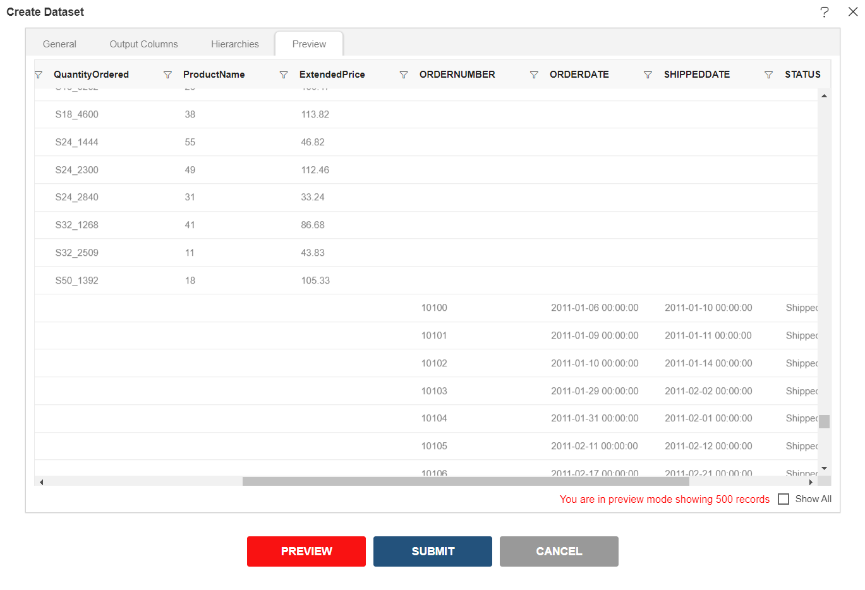The height and width of the screenshot is (590, 865).
Task: Select order number 10101
Action: coord(434,335)
